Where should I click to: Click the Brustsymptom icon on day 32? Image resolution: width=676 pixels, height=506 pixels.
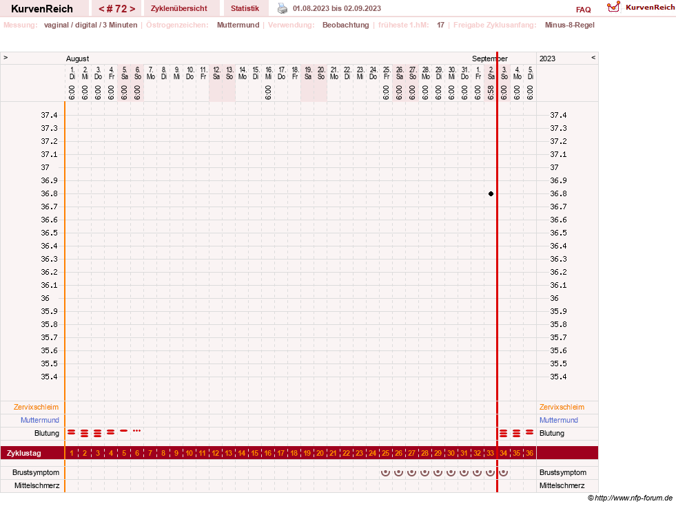477,472
